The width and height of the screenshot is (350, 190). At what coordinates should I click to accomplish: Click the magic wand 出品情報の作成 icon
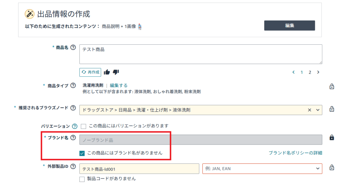[x=29, y=14]
